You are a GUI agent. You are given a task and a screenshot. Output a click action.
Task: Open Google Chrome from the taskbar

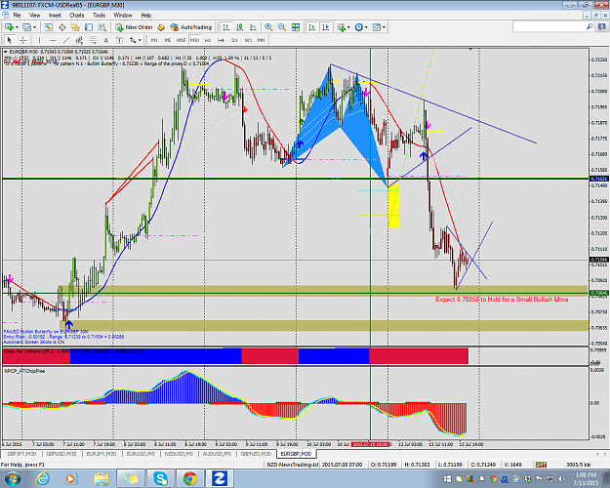point(190,478)
